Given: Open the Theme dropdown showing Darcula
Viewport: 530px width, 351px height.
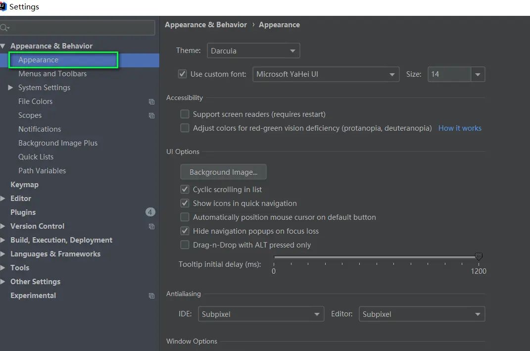Looking at the screenshot, I should [253, 50].
